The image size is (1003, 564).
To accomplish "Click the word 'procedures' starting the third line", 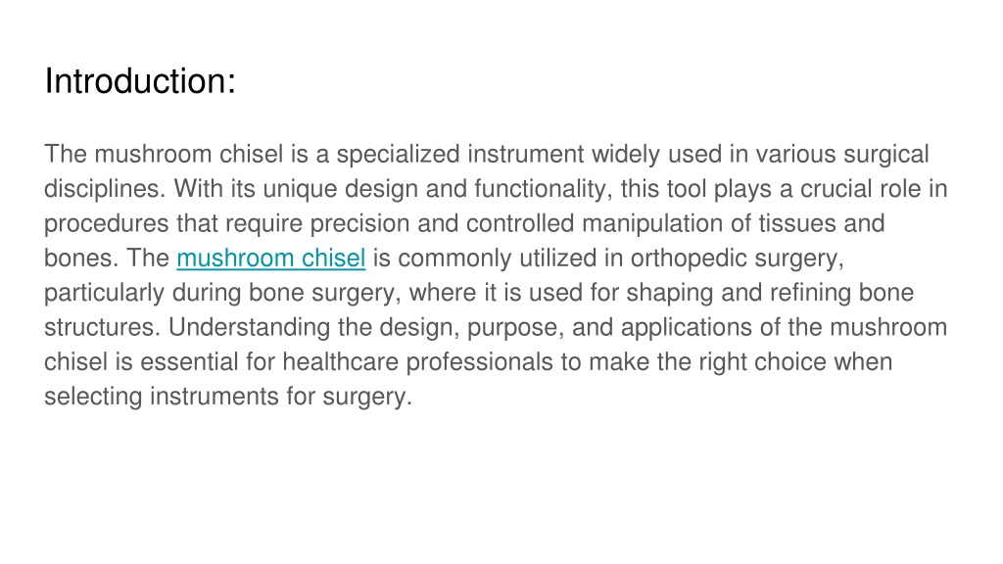I will [106, 224].
